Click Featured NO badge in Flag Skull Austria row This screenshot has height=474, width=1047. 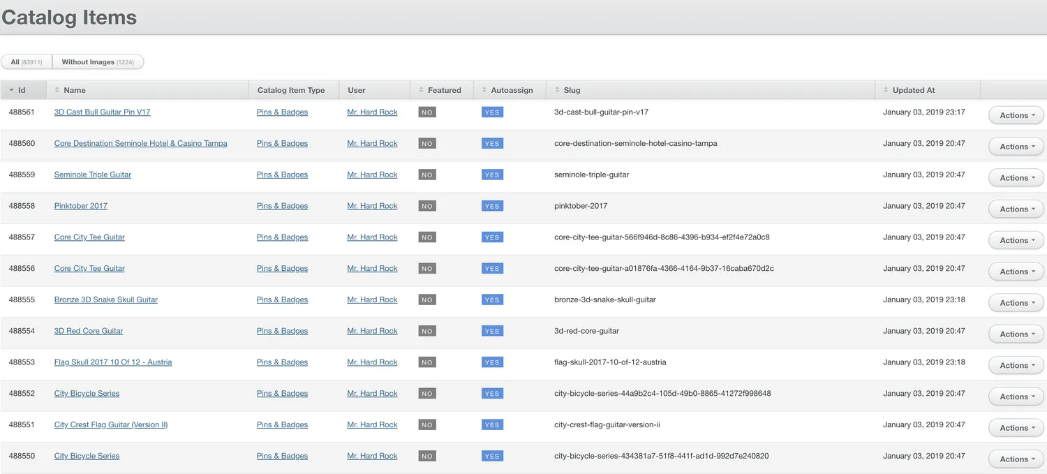(427, 362)
